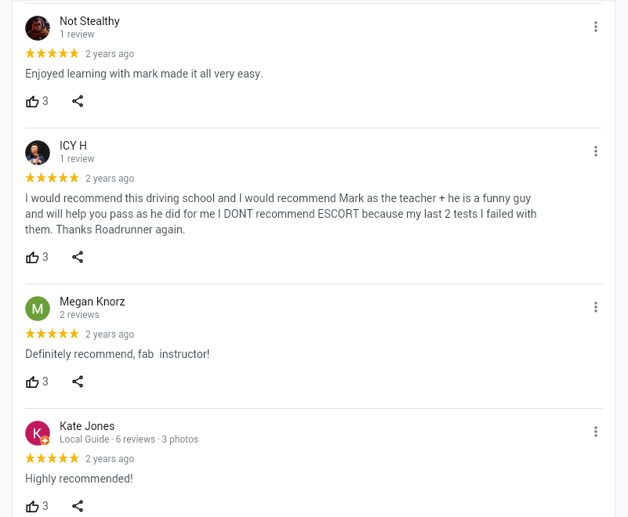
Task: Share ICY H's review
Action: (78, 257)
